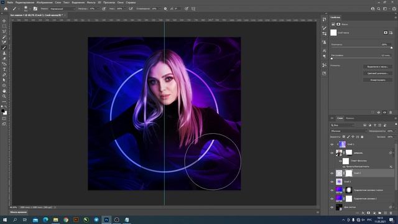This screenshot has width=398, height=224.
Task: Open layer opacity dropdown
Action: pyautogui.click(x=395, y=131)
